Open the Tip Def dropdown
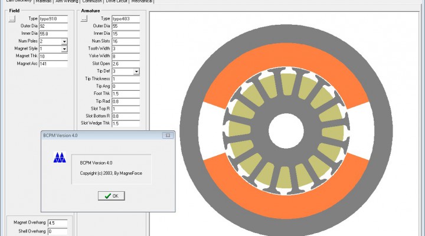Screen dimensions: 425x236 pos(136,71)
